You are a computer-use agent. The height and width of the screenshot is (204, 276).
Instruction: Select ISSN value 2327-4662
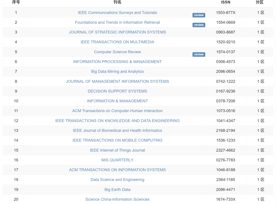point(226,150)
